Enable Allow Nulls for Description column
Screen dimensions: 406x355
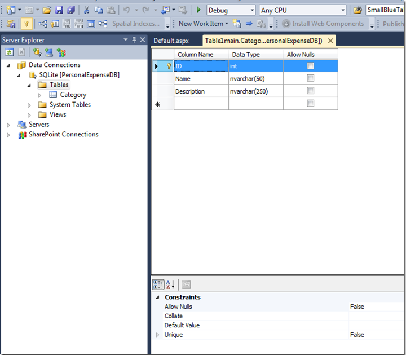[310, 91]
